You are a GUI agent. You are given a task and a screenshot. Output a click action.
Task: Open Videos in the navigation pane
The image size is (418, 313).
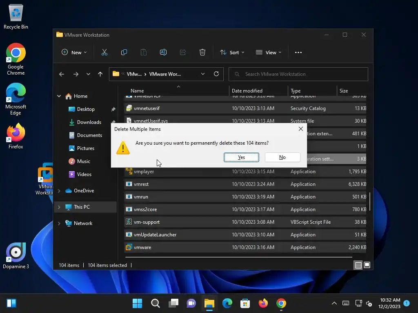pyautogui.click(x=84, y=174)
